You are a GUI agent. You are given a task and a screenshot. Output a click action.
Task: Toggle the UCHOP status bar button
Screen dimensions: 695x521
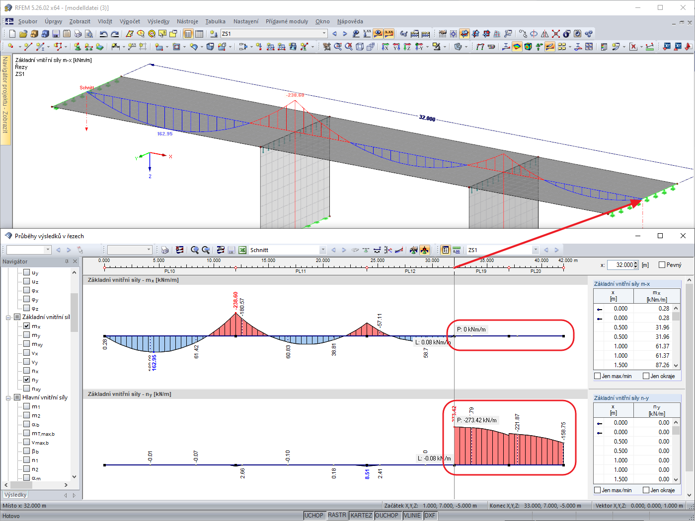(314, 516)
